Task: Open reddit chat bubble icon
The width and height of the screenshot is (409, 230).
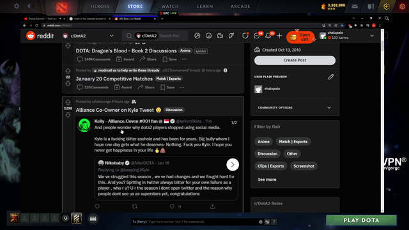Action: (x=257, y=36)
